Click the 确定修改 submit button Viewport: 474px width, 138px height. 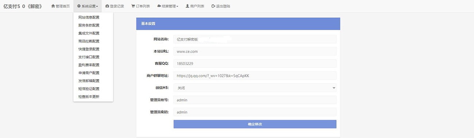click(x=255, y=124)
